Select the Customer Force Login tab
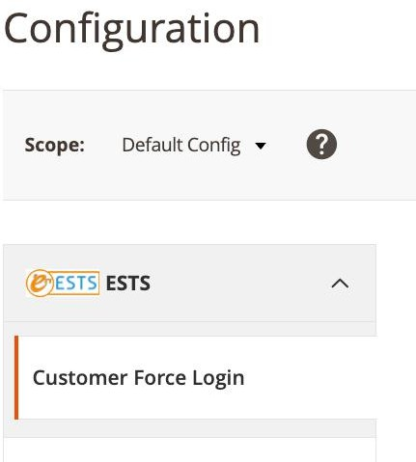This screenshot has height=462, width=416. click(196, 377)
